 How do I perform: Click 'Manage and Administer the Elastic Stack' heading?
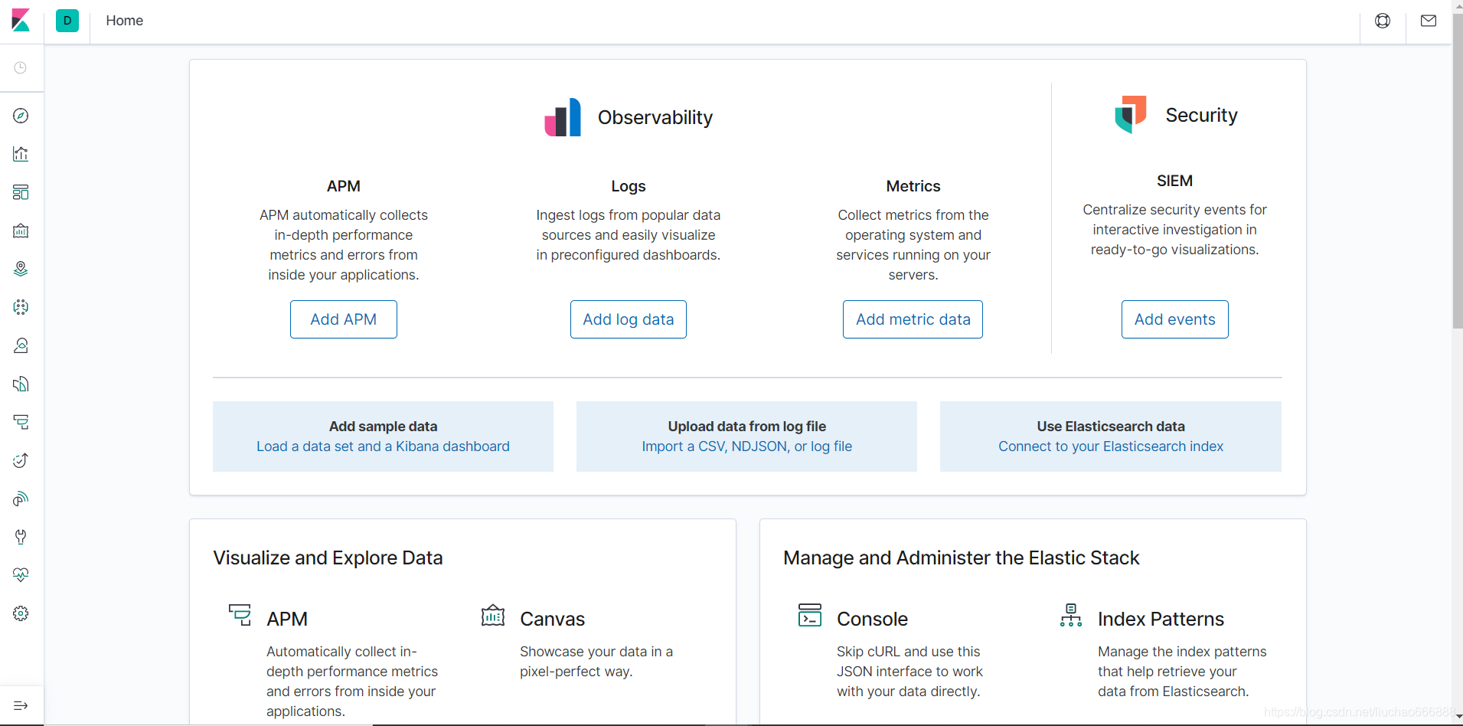click(x=962, y=558)
